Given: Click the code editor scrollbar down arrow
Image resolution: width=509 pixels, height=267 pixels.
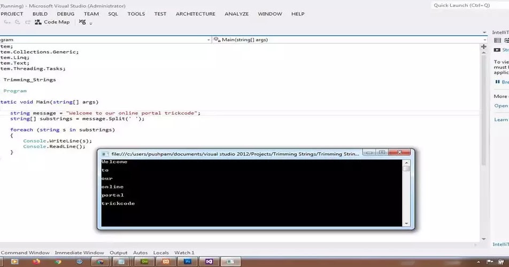Looking at the screenshot, I should (484, 239).
